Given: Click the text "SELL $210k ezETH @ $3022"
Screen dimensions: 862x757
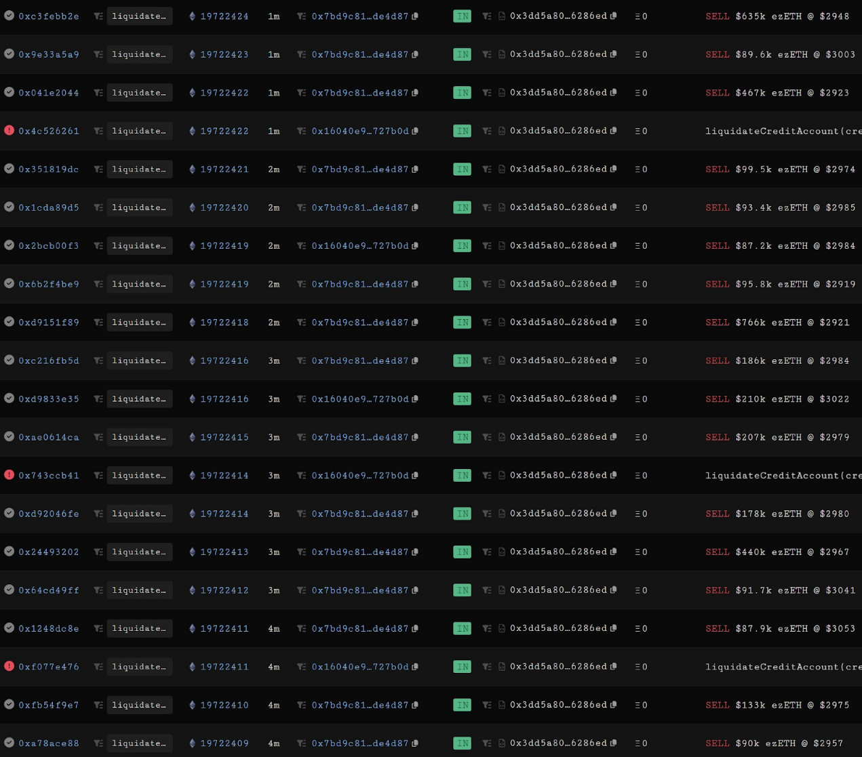Looking at the screenshot, I should (x=777, y=399).
